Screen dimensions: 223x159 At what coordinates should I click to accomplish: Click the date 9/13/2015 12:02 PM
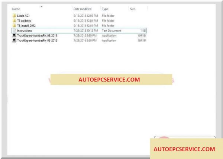(86, 16)
